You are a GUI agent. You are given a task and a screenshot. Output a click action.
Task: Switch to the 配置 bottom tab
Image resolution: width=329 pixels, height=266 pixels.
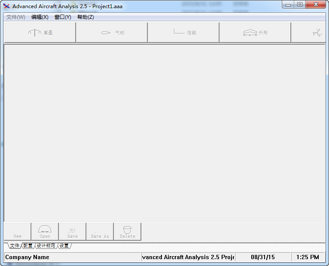click(28, 246)
